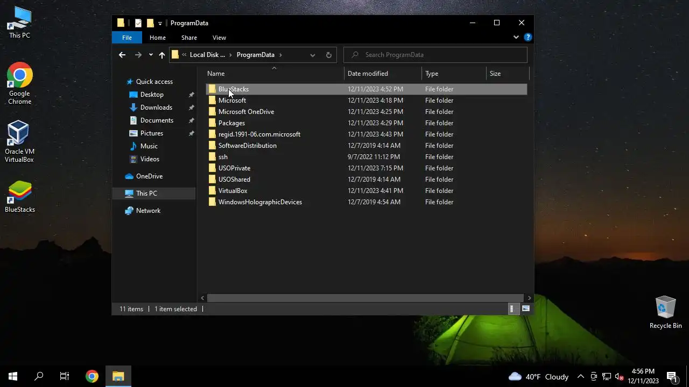Viewport: 689px width, 387px height.
Task: Open Downloads in navigation pane
Action: click(156, 107)
